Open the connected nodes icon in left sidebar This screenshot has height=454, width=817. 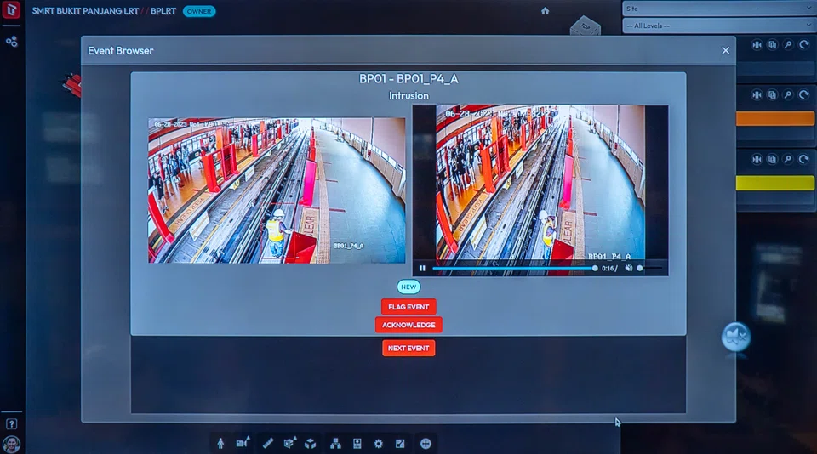click(11, 41)
